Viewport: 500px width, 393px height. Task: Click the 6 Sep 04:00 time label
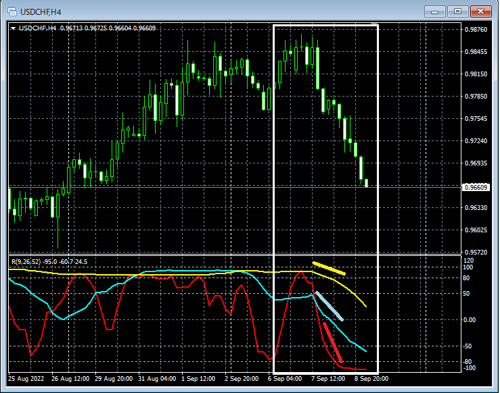click(285, 379)
